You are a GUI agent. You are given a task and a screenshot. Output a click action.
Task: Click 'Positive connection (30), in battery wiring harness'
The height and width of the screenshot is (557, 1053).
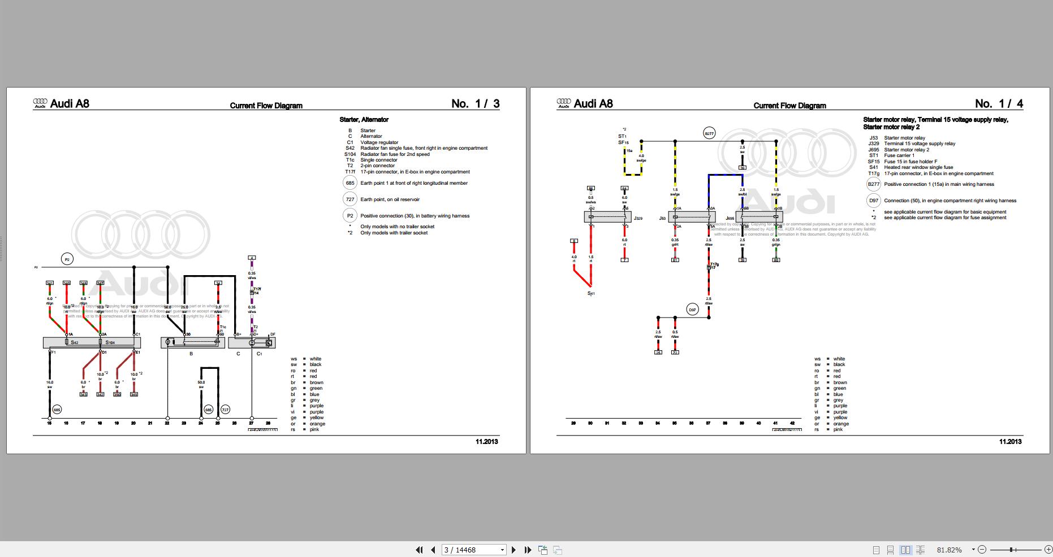415,216
